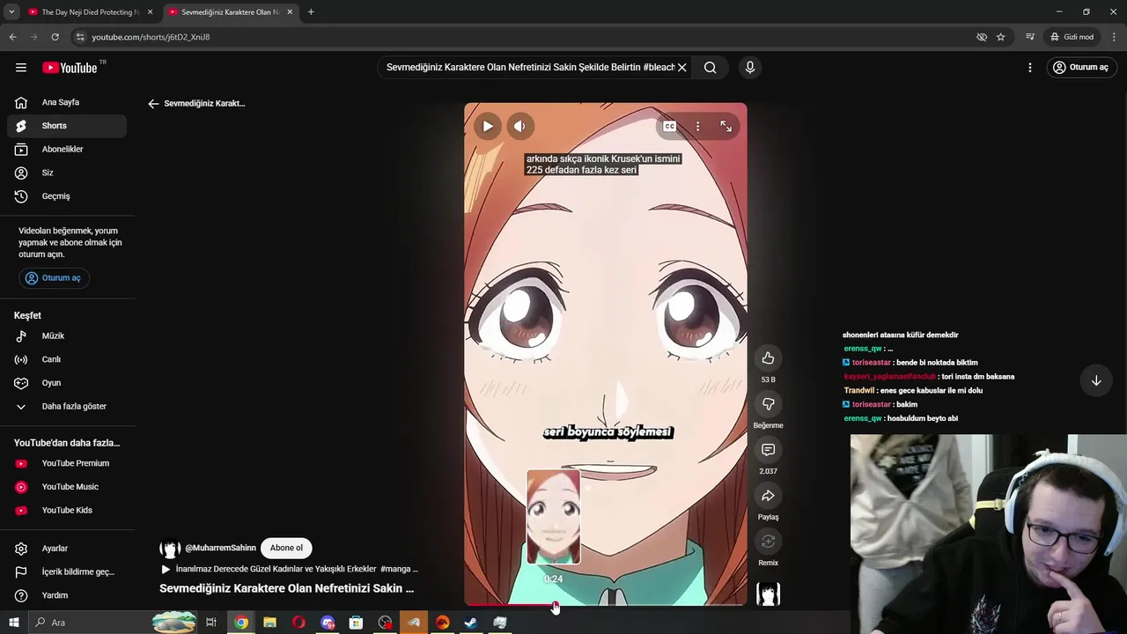Open Siz in the sidebar
The width and height of the screenshot is (1127, 634).
click(x=67, y=173)
